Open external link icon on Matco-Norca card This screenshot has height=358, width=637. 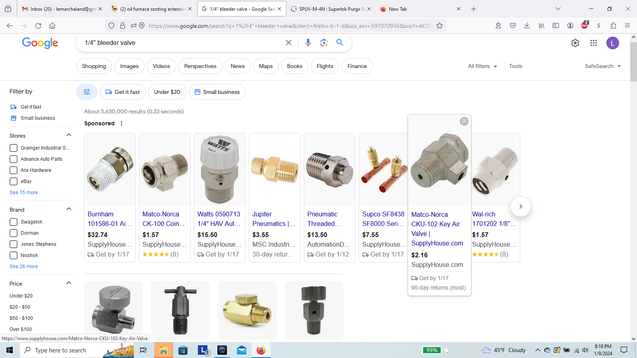(x=464, y=121)
